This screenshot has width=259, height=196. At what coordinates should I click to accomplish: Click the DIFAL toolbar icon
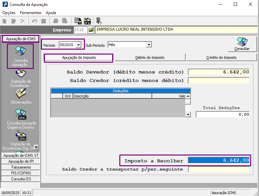click(x=88, y=21)
